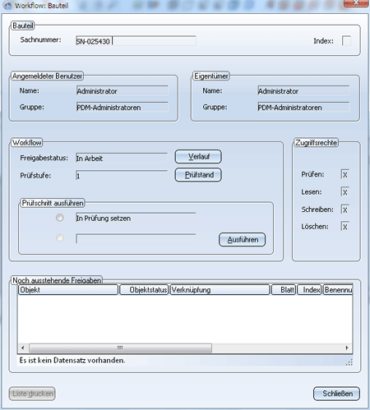The height and width of the screenshot is (410, 370).
Task: Select the 'In Prüfung setzen' radio button
Action: point(60,218)
